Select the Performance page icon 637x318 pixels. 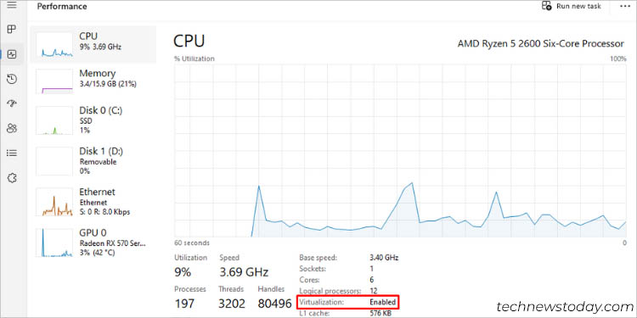(x=12, y=54)
